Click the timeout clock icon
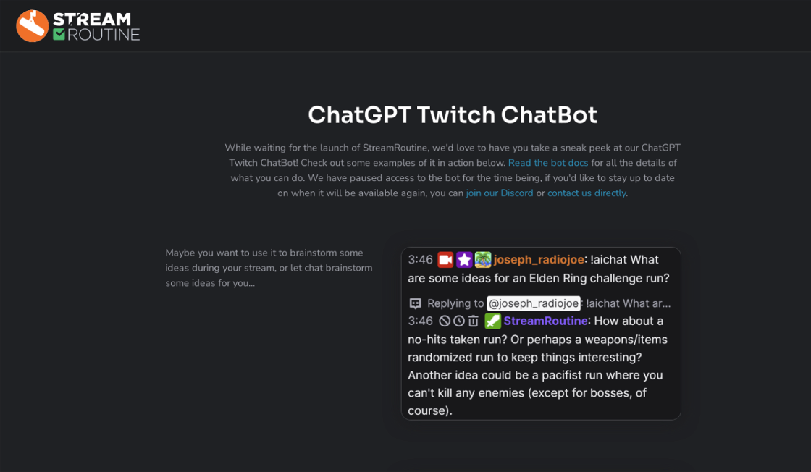This screenshot has height=472, width=811. (x=459, y=321)
